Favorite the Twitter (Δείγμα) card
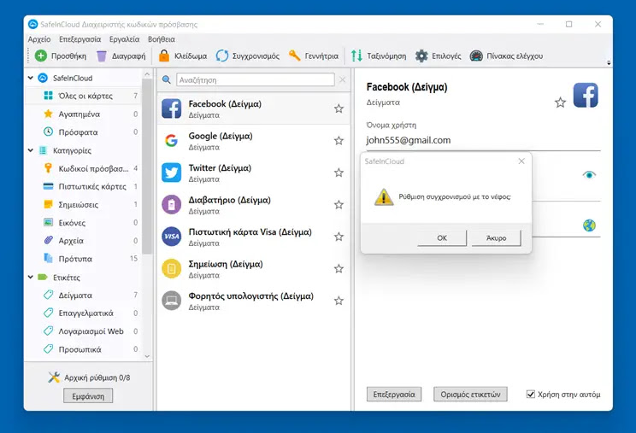 coord(339,173)
